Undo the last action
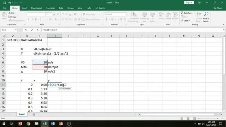The width and height of the screenshot is (226, 127). [10, 2]
